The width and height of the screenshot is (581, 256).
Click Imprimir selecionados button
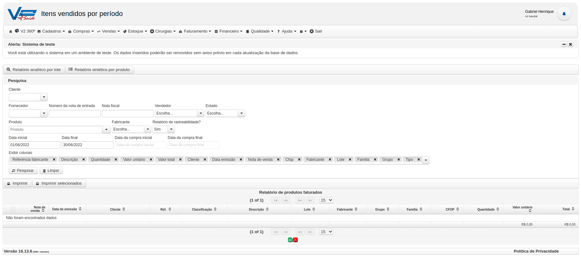coord(59,183)
